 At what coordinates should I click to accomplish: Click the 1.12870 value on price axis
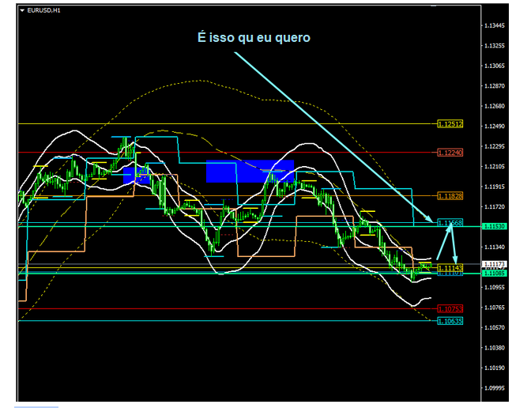pyautogui.click(x=494, y=85)
